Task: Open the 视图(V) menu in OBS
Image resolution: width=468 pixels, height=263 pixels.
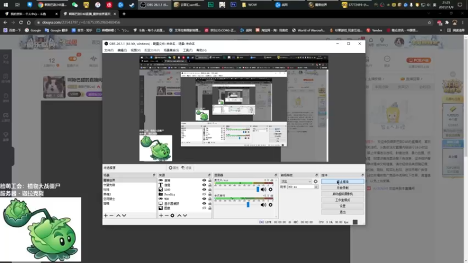Action: 135,50
